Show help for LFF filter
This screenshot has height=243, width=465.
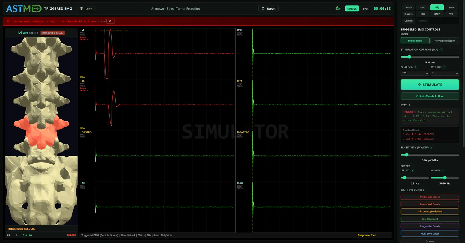[x=412, y=171]
